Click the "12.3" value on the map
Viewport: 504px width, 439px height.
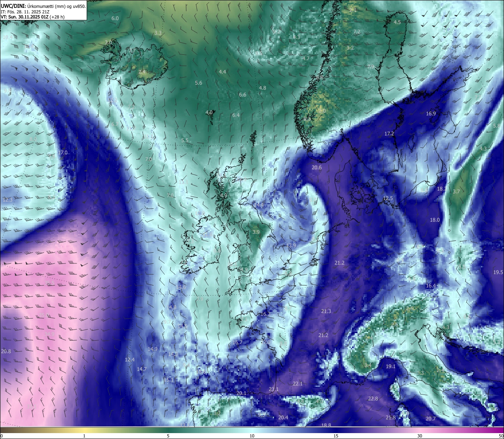tap(7, 200)
